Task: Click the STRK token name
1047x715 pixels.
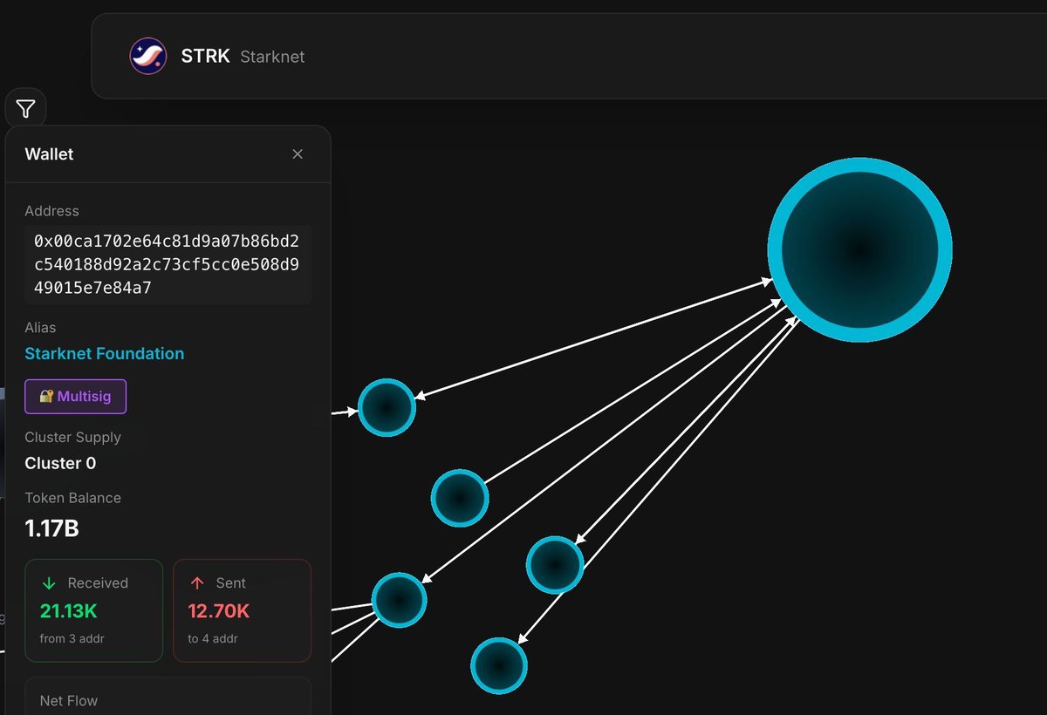Action: [205, 57]
